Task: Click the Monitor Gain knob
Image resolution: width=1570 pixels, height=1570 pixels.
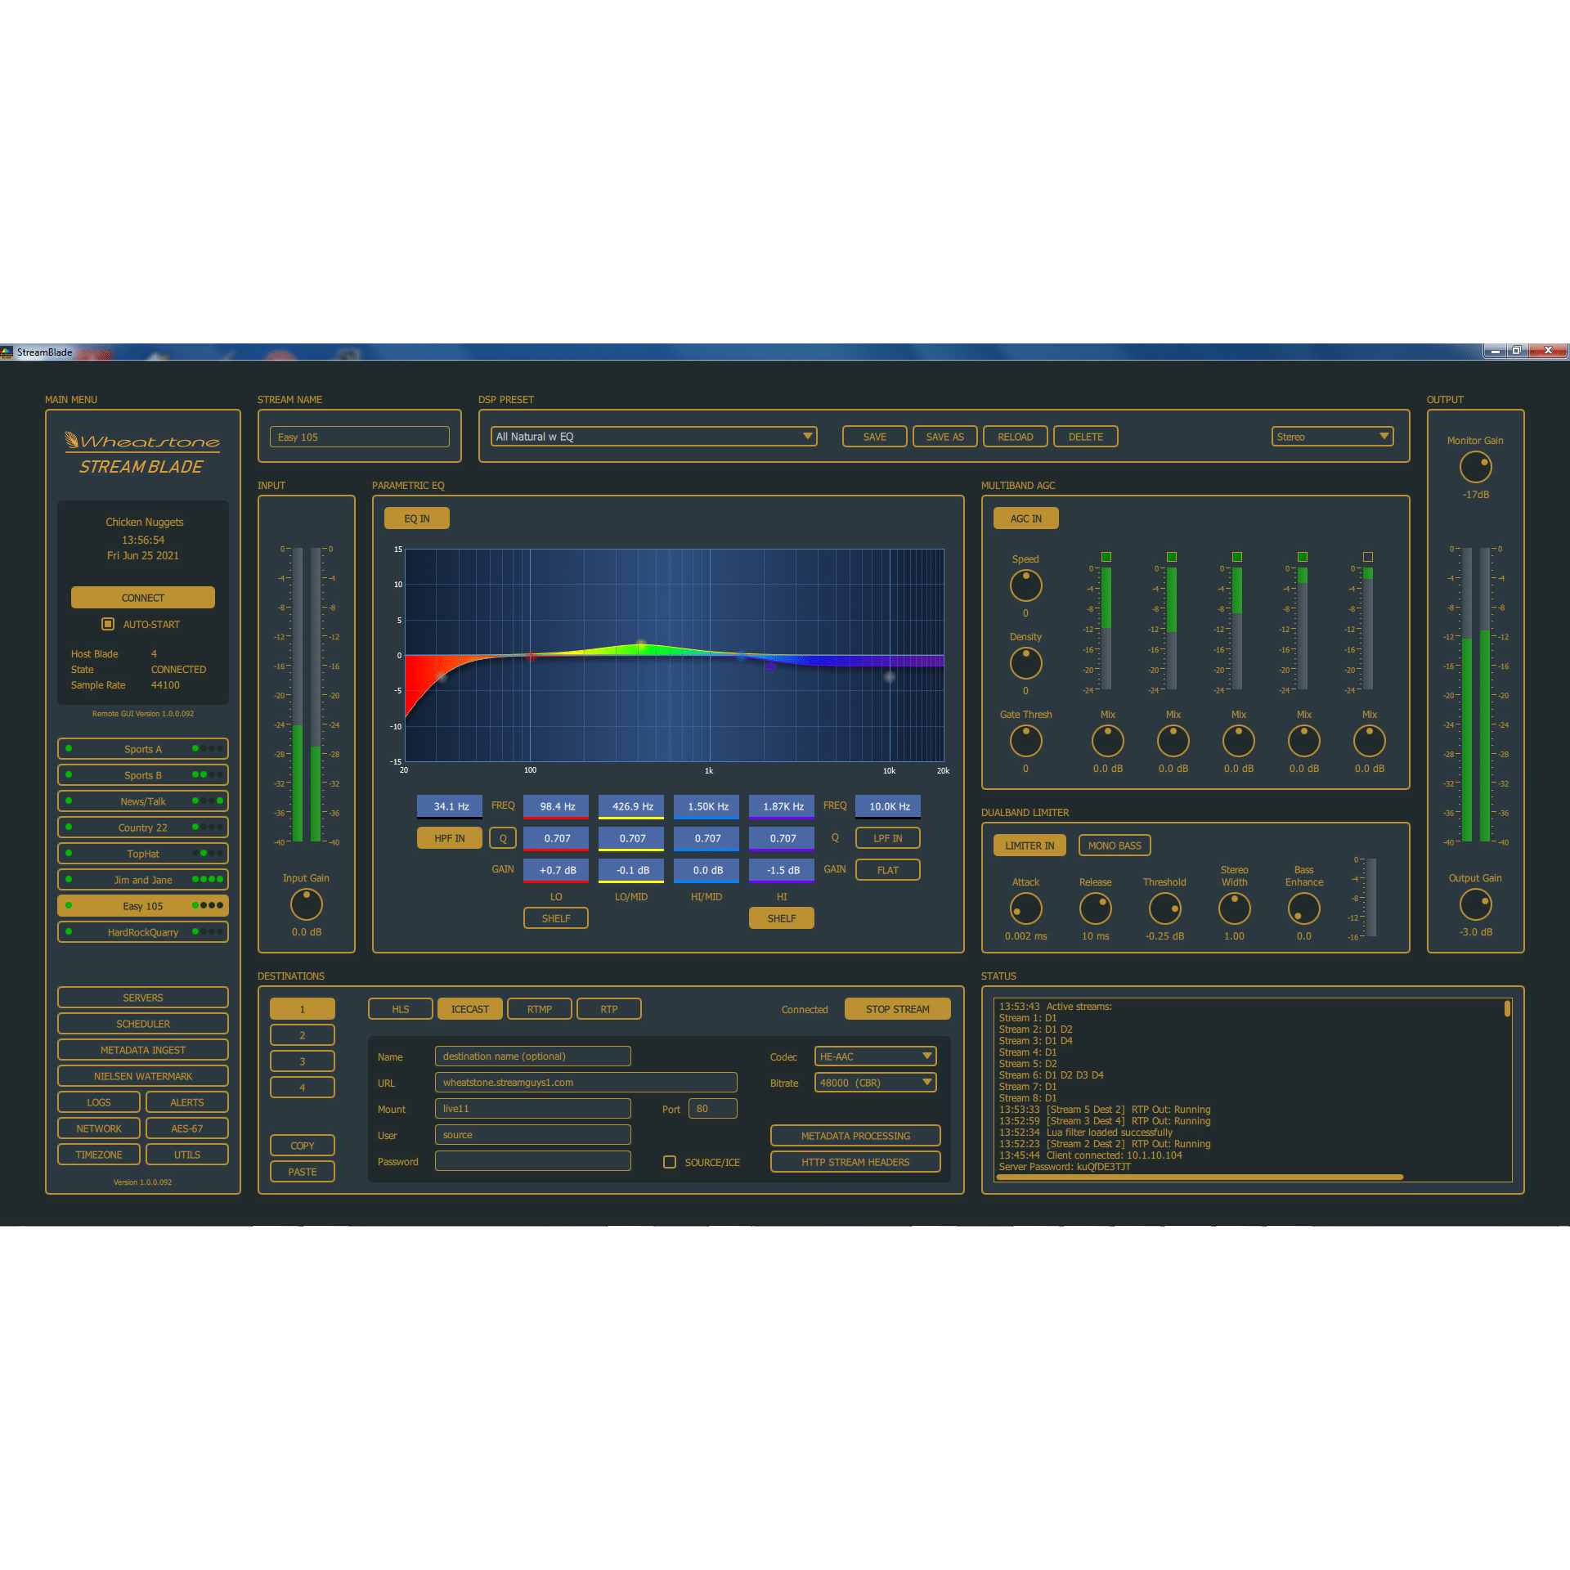Action: 1475,467
